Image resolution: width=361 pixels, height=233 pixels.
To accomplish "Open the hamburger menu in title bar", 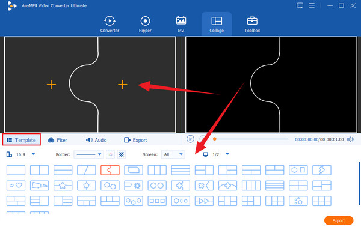I will pyautogui.click(x=312, y=5).
